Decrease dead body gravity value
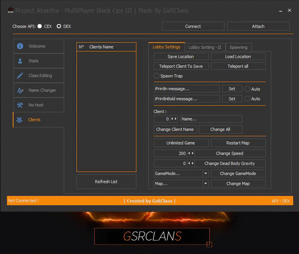This screenshot has width=299, height=254. click(x=189, y=163)
